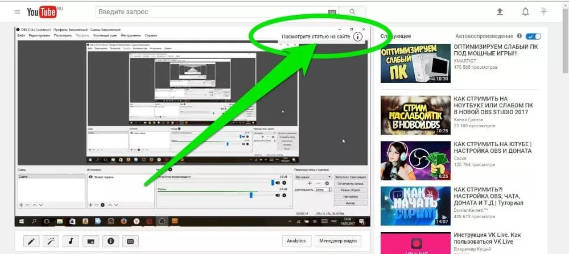
Task: Add a source with plus in Источники
Action: (90, 205)
